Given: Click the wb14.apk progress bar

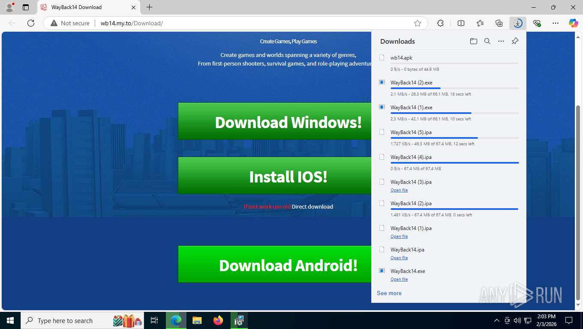Looking at the screenshot, I should (x=454, y=63).
